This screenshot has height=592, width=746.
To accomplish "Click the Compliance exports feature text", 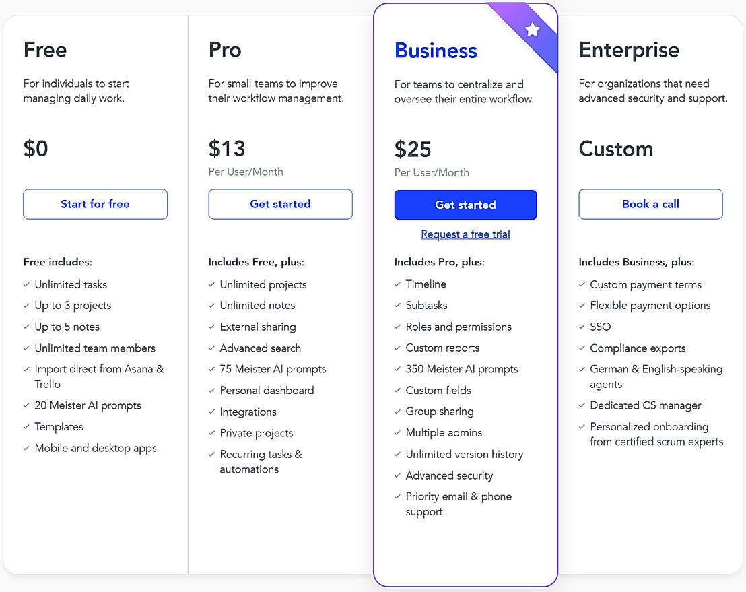I will pyautogui.click(x=638, y=348).
